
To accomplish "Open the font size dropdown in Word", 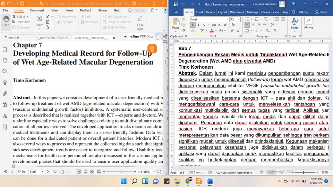I will tap(239, 19).
